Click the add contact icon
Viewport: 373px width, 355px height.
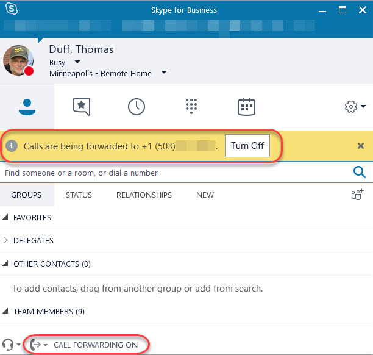coord(357,195)
